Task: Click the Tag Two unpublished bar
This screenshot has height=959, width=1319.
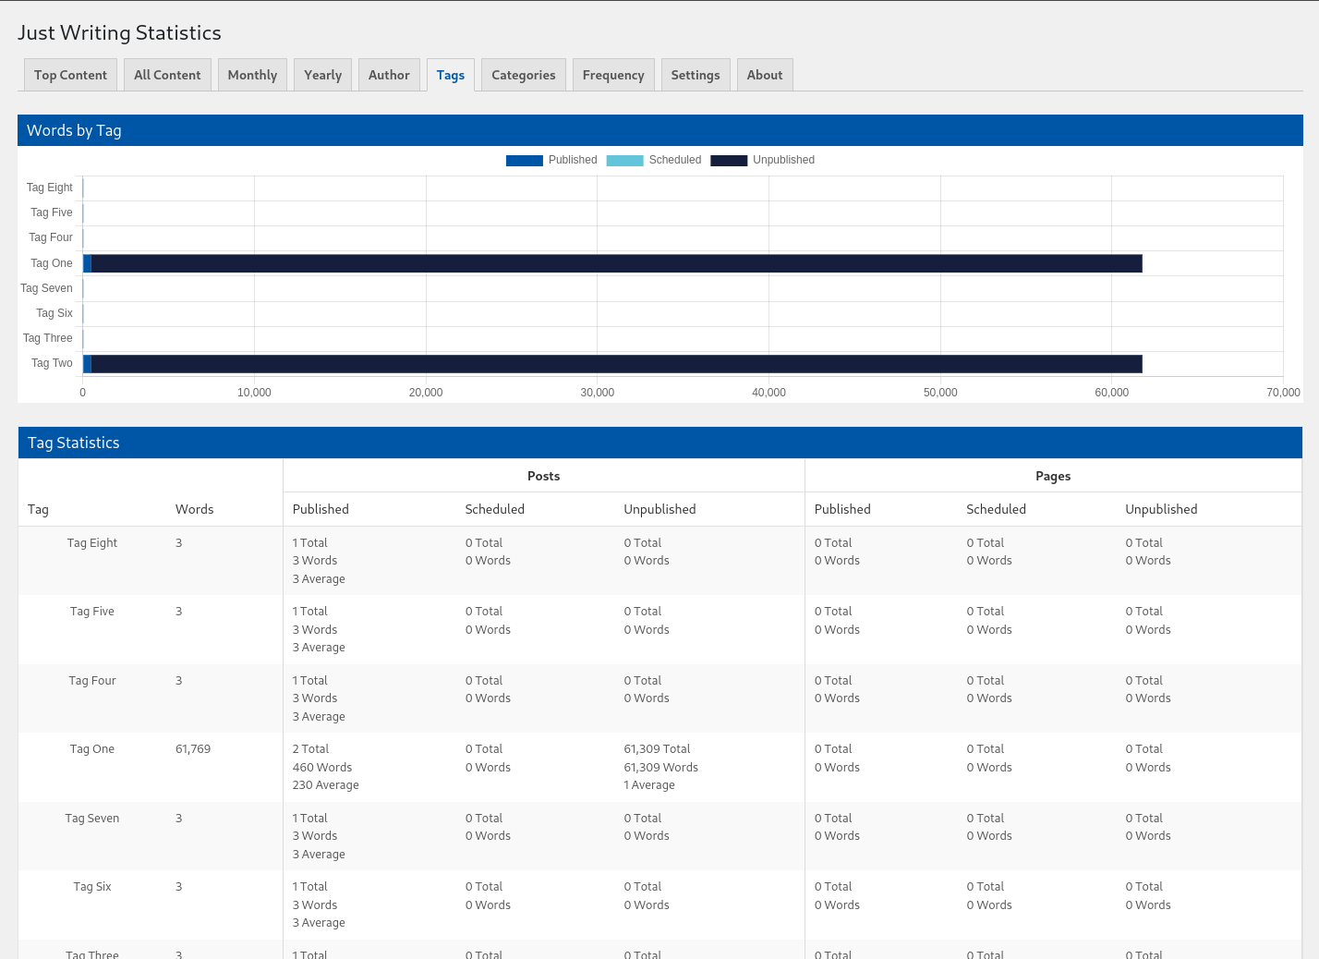Action: click(x=616, y=364)
